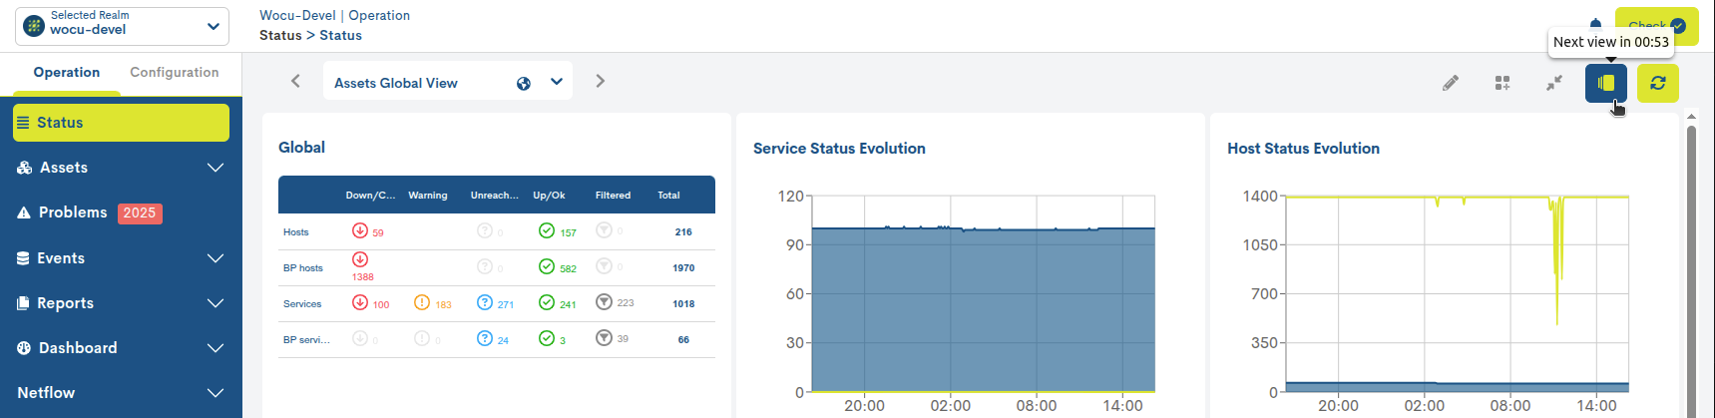
Task: Open notifications bell icon
Action: [x=1595, y=25]
